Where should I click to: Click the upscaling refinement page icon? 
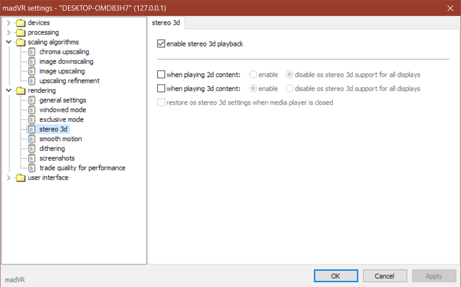click(x=32, y=81)
